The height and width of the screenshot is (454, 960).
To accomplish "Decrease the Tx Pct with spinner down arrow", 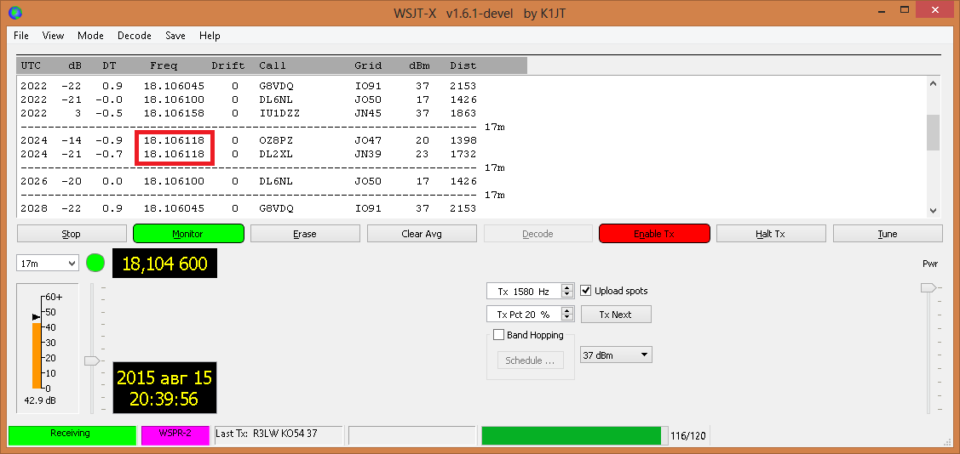I will (567, 318).
